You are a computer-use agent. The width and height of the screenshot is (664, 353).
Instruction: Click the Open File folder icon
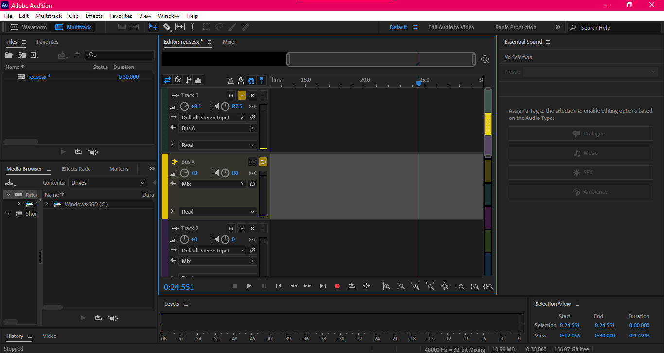point(9,55)
